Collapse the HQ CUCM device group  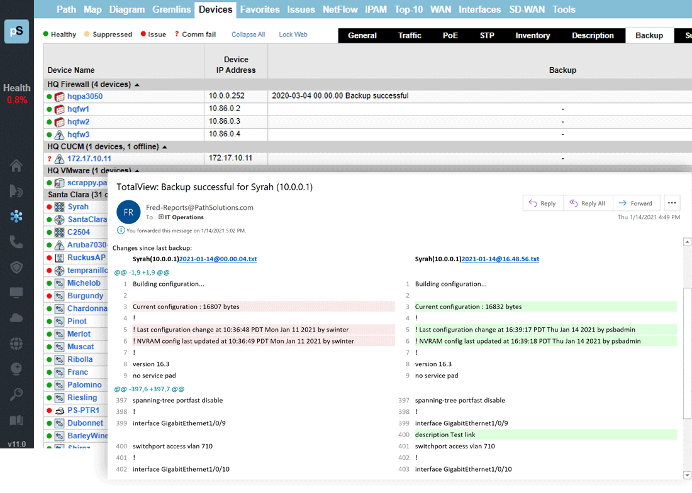[165, 146]
